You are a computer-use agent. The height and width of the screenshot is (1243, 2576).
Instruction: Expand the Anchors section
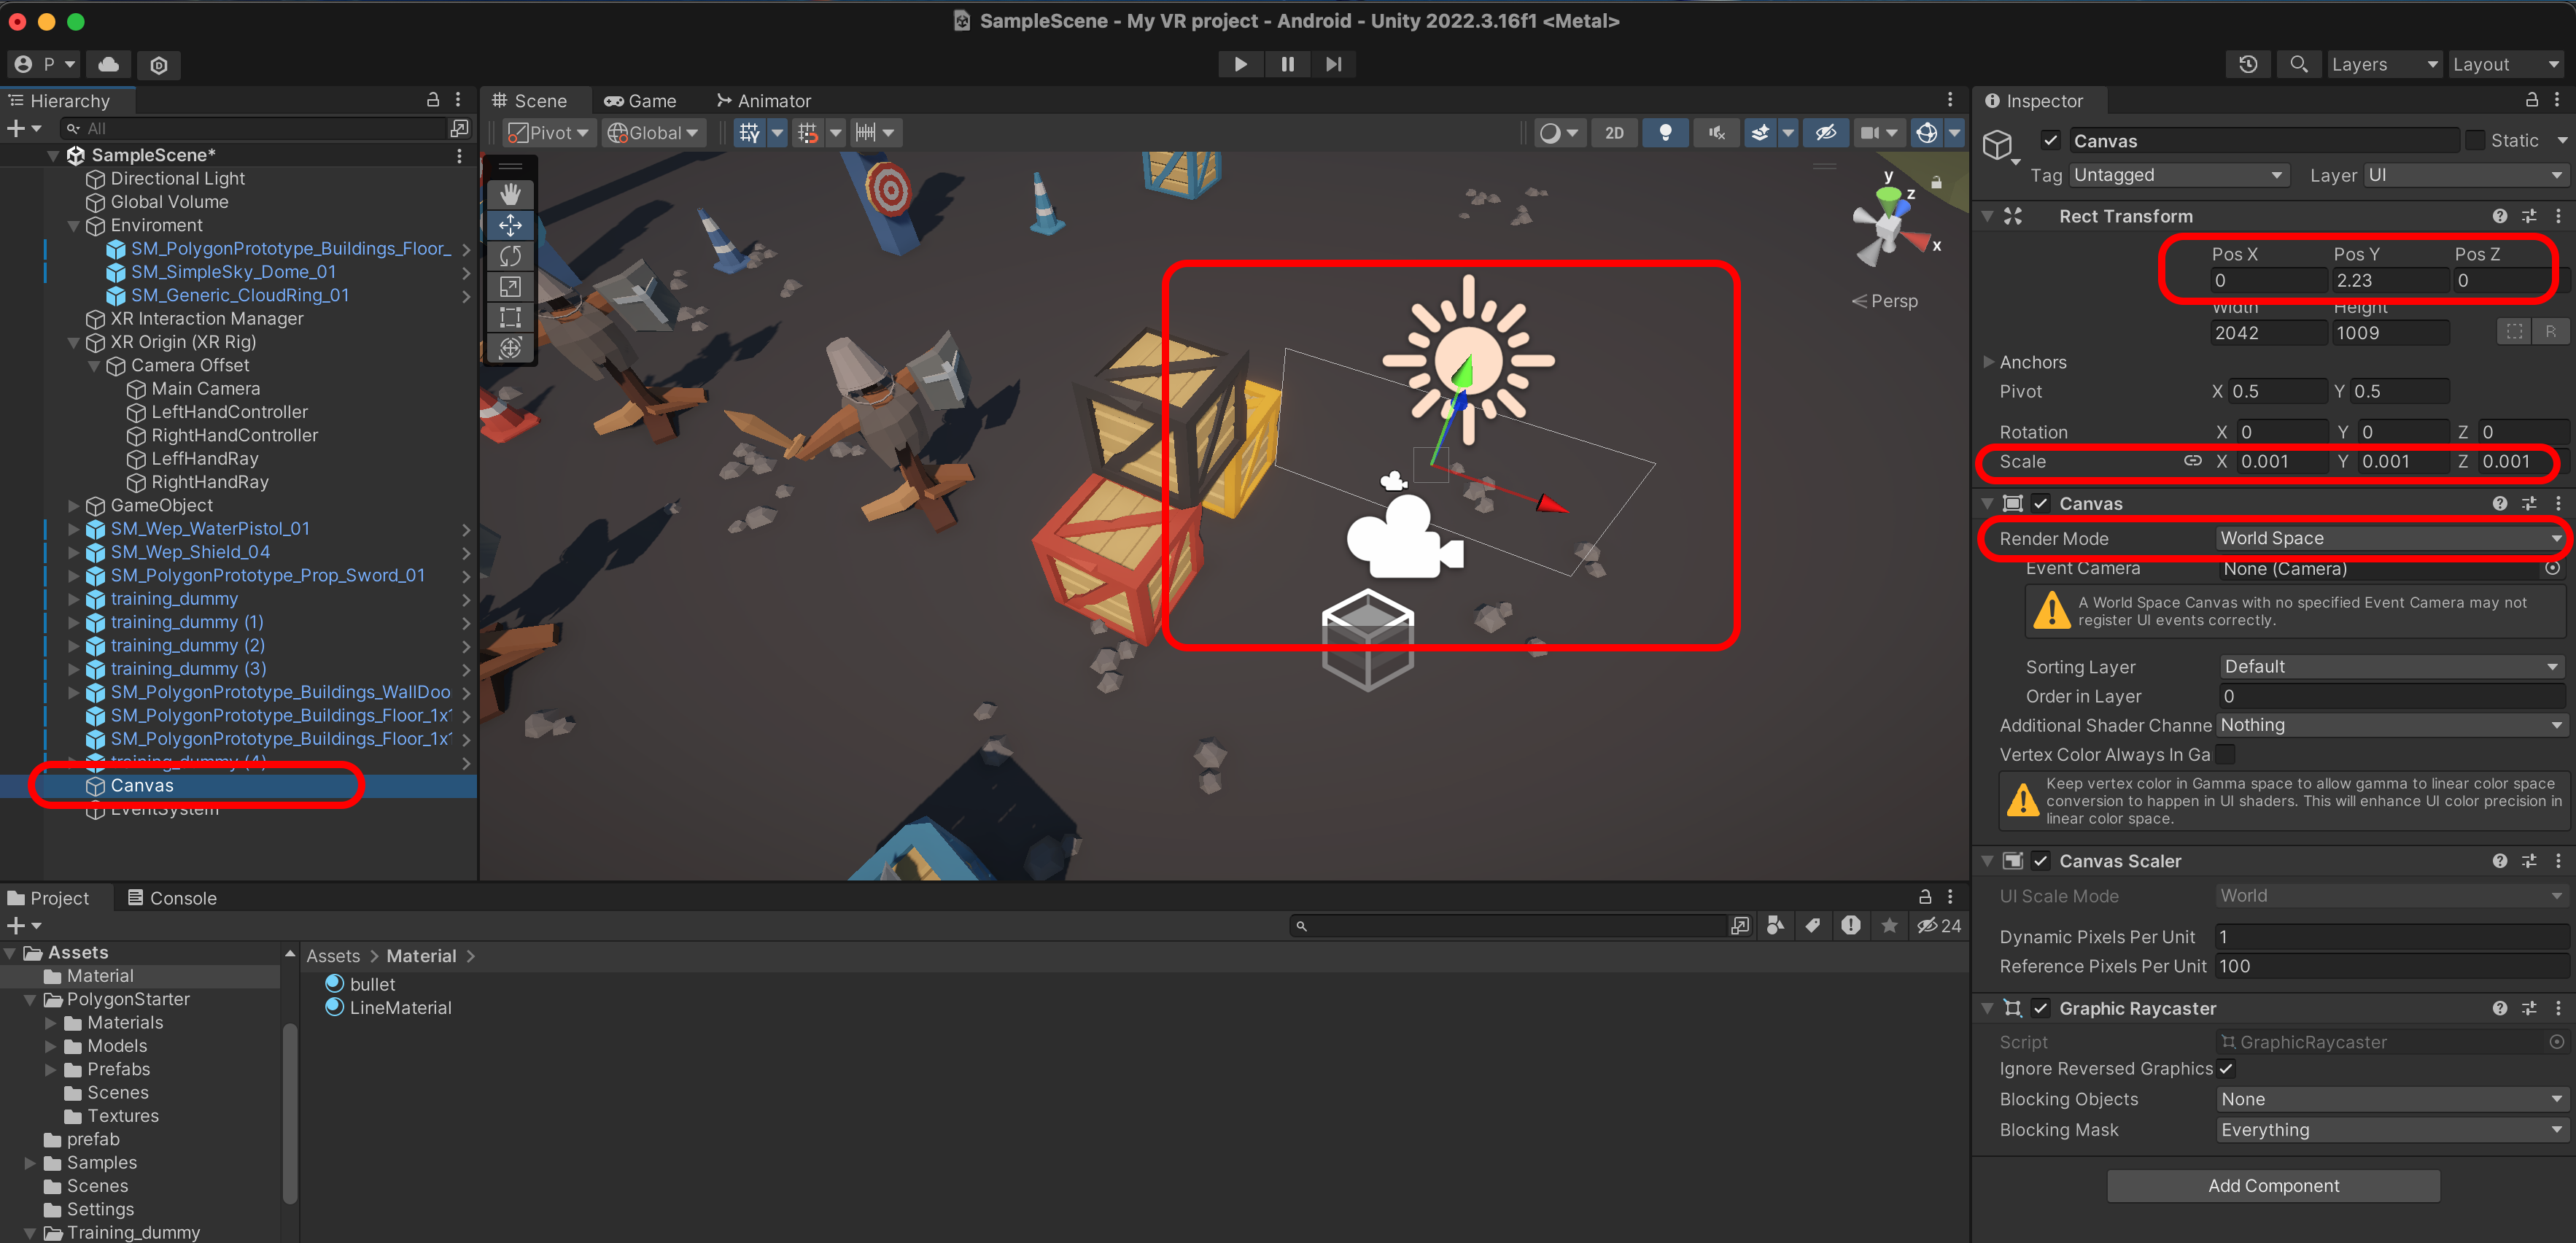pos(1988,362)
